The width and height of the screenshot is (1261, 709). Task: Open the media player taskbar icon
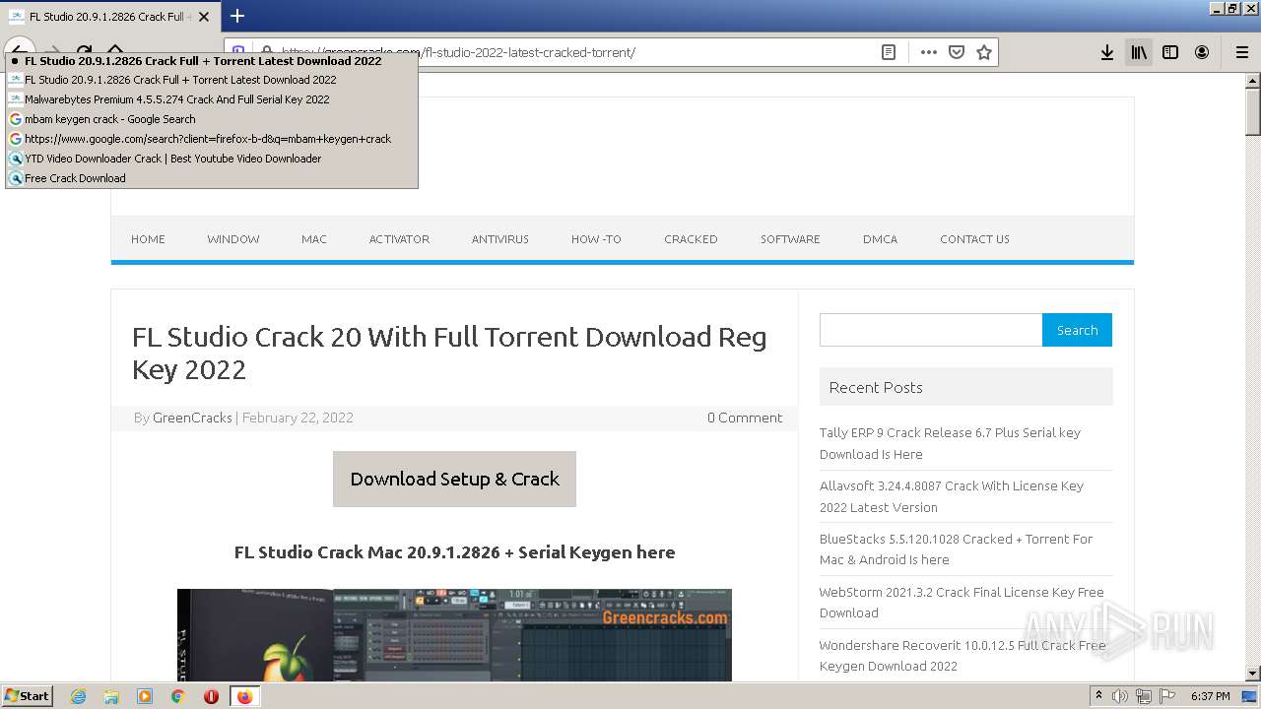(145, 696)
